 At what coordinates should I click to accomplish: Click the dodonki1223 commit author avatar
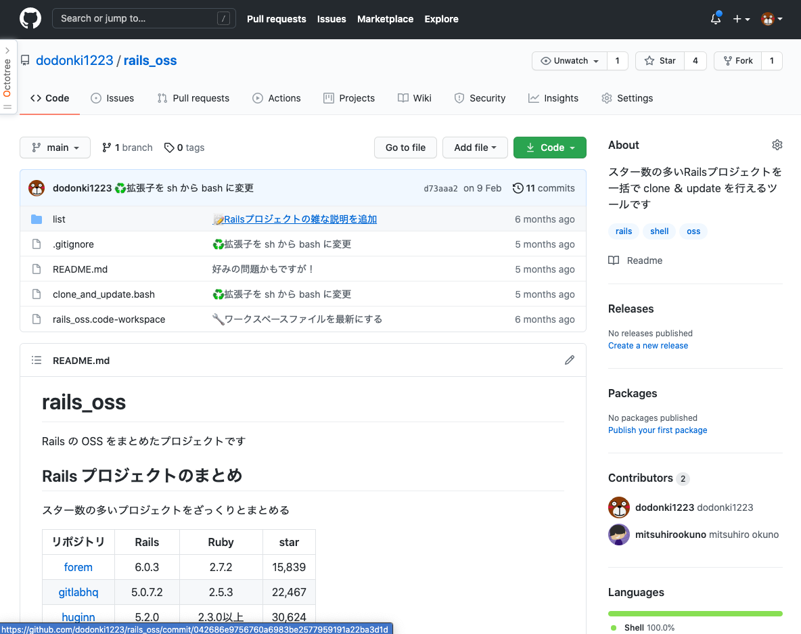(37, 188)
